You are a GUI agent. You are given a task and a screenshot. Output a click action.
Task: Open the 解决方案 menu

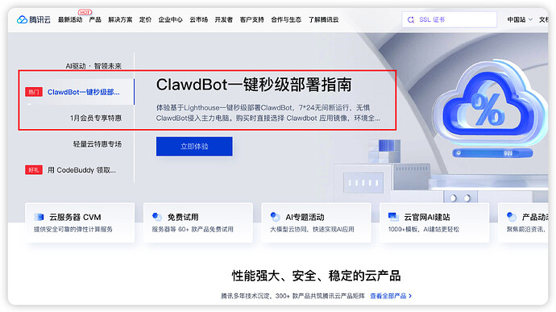click(120, 20)
